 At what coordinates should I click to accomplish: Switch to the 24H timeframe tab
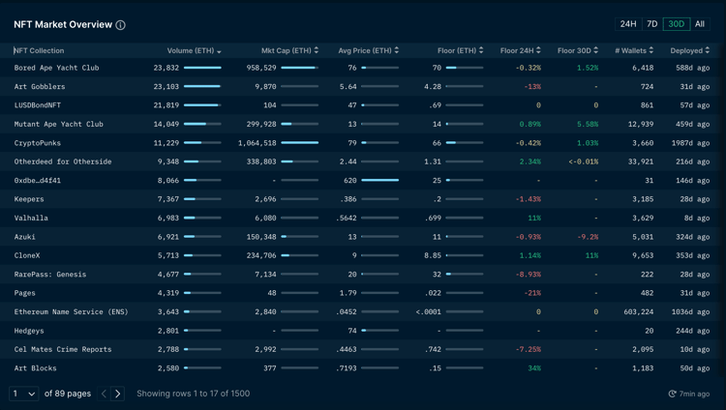(628, 24)
